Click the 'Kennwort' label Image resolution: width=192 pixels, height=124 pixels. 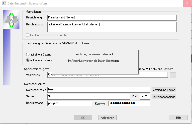(x=101, y=104)
